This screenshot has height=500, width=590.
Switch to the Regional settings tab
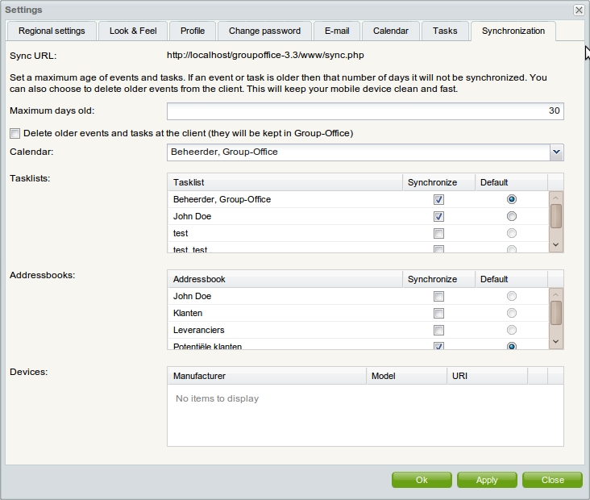(52, 31)
